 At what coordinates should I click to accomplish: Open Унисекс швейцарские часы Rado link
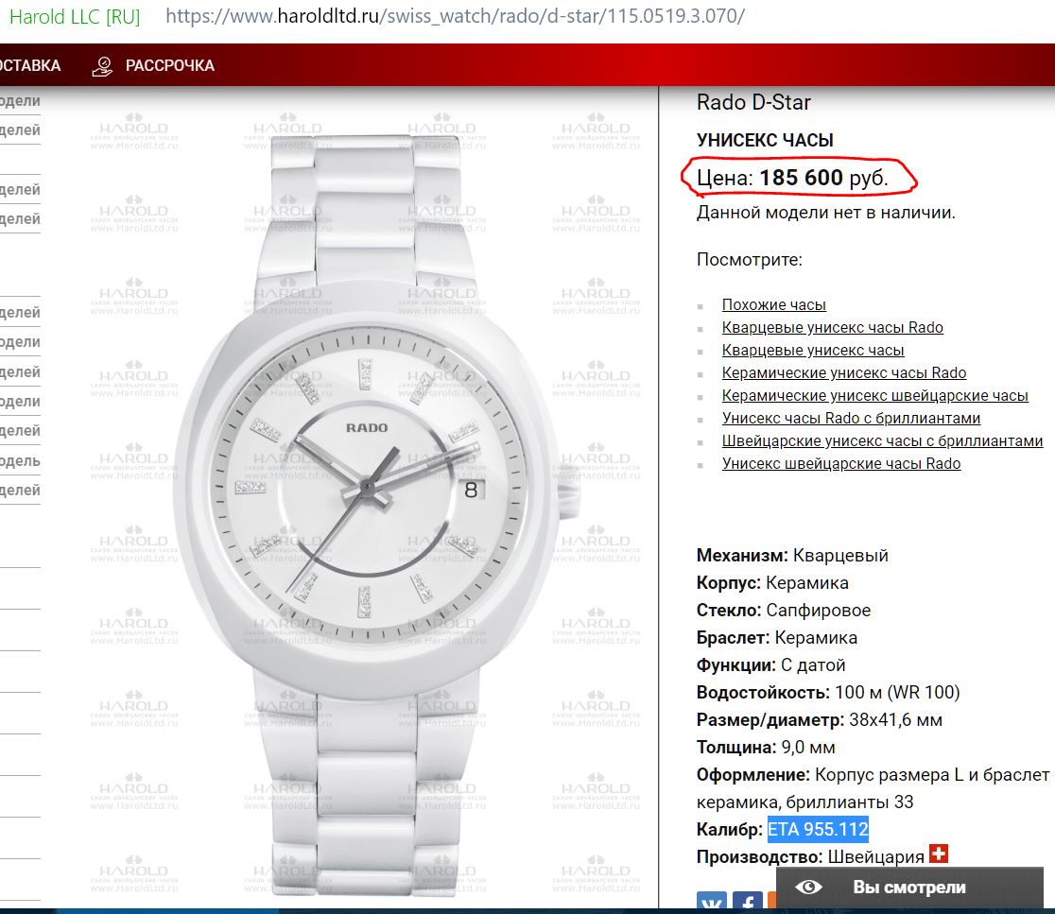840,463
